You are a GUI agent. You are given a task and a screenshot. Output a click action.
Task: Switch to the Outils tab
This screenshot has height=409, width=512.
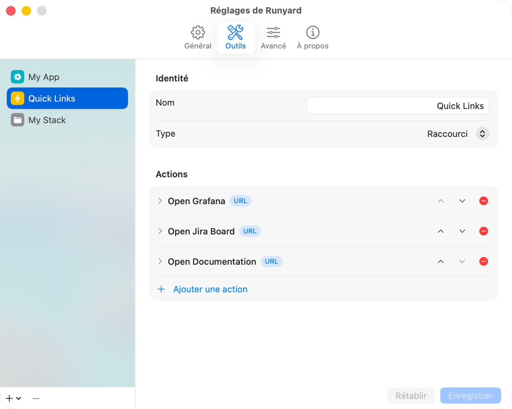[x=236, y=38]
